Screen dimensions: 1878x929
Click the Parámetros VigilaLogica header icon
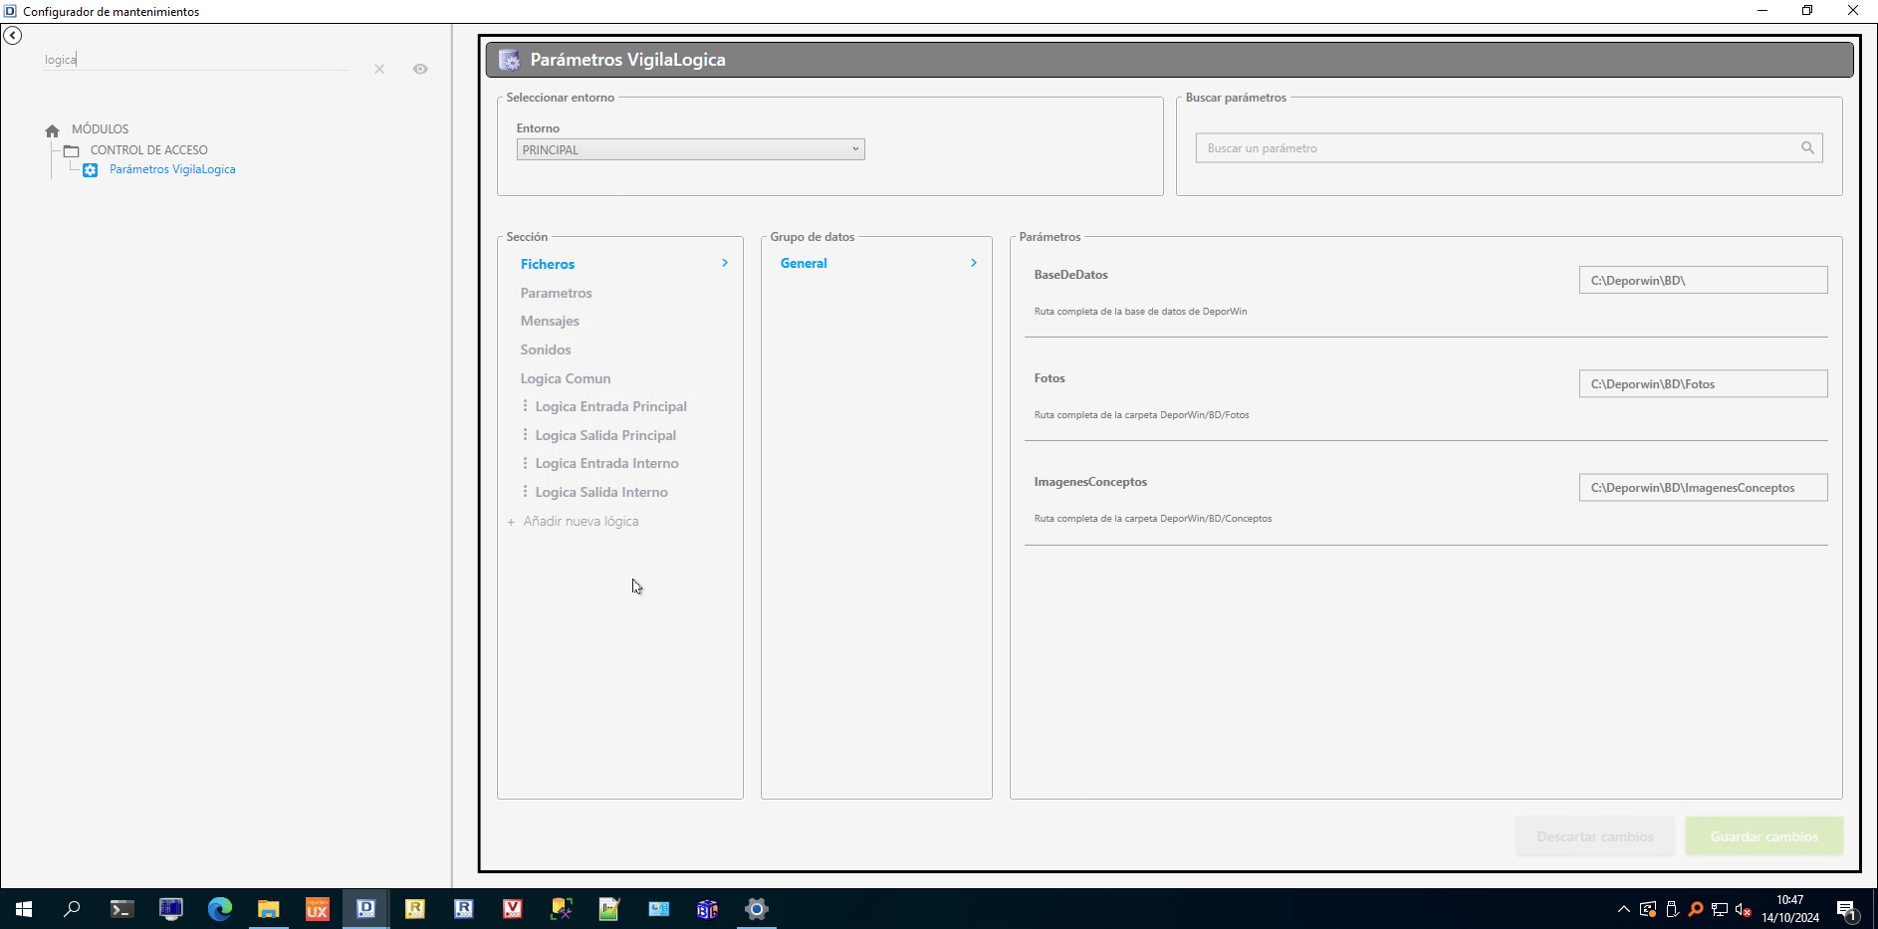coord(510,60)
